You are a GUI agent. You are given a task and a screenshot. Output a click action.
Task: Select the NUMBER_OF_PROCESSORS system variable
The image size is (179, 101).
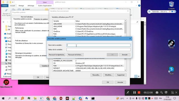(88, 61)
